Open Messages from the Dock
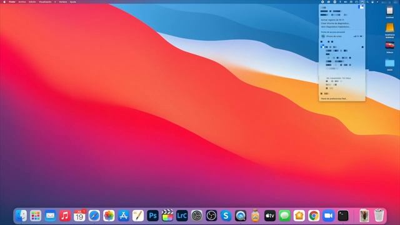This screenshot has height=225, width=400. [284, 216]
